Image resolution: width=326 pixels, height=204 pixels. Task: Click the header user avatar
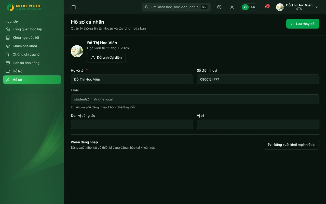[x=280, y=7]
